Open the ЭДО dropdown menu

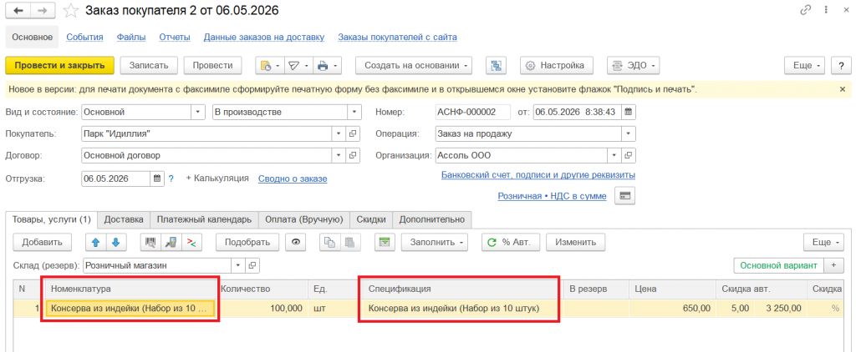(x=634, y=65)
